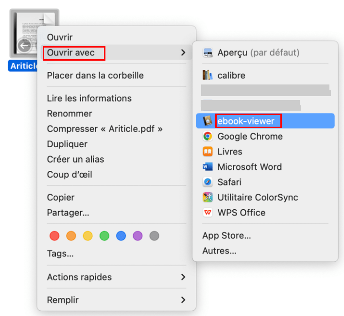Apply the gray tag color
The image size is (344, 316).
[154, 236]
